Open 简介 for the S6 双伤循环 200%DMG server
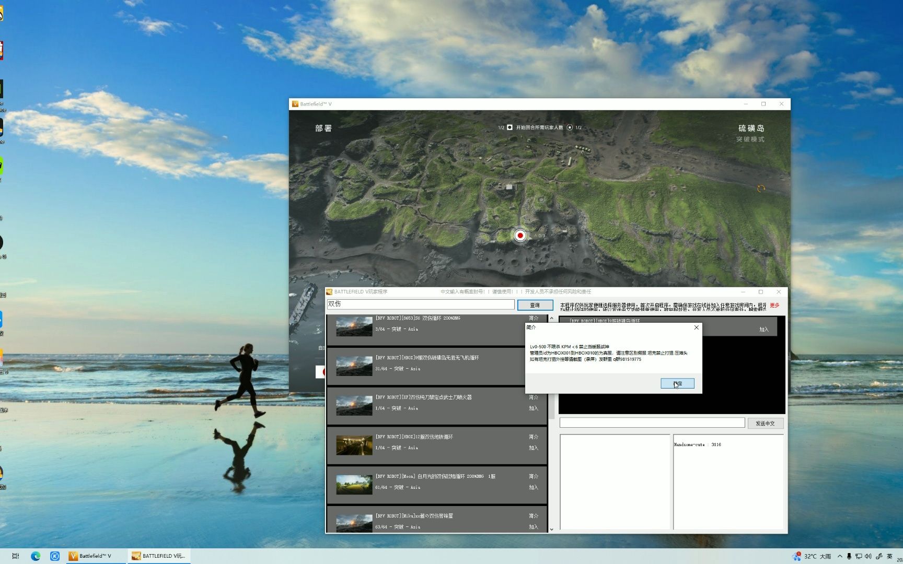The height and width of the screenshot is (564, 903). click(534, 318)
